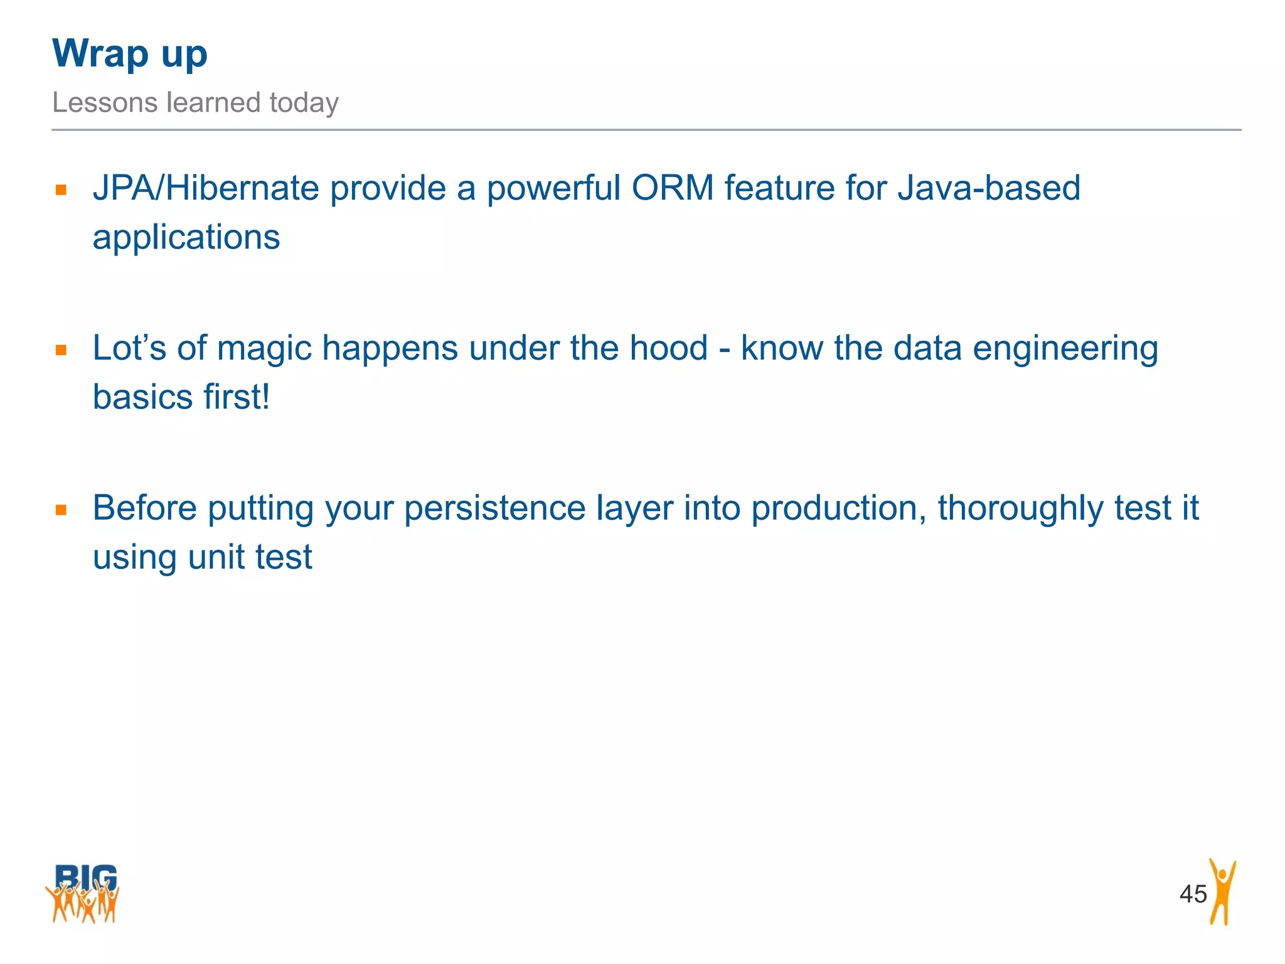Click the word "applications" on the second line

click(x=186, y=237)
